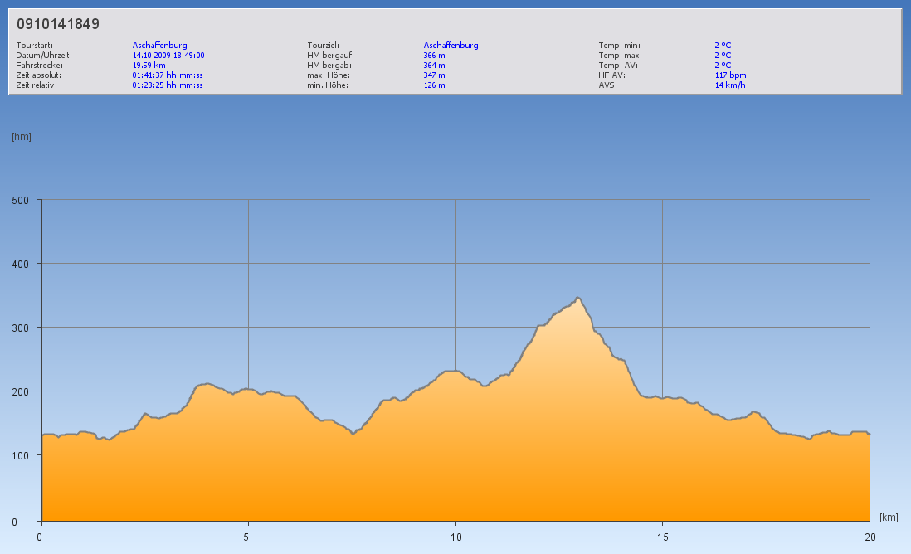Click the 10 km tick label on the distance axis
Viewport: 911px width, 554px height.
tap(455, 537)
